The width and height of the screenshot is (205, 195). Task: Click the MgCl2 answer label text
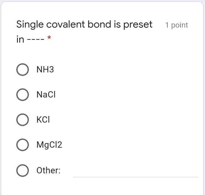49,145
